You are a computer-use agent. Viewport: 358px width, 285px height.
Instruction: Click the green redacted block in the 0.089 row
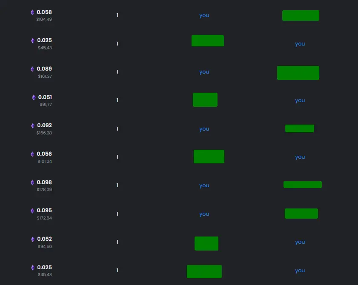click(x=298, y=73)
